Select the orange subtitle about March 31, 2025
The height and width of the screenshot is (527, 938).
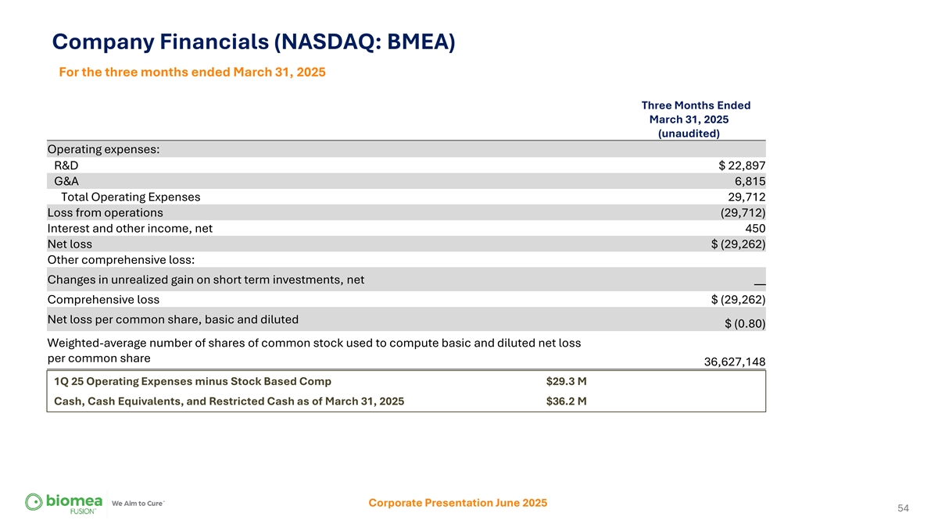click(192, 73)
